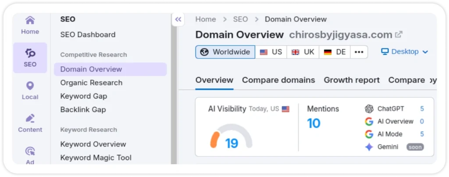The image size is (449, 177).
Task: Collapse sidebar with double chevron button
Action: 178,19
